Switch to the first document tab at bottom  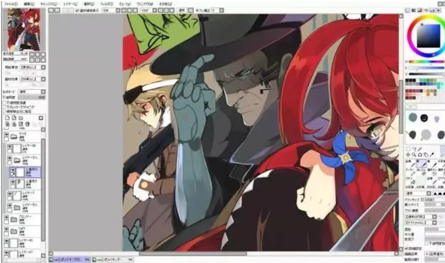(x=70, y=259)
